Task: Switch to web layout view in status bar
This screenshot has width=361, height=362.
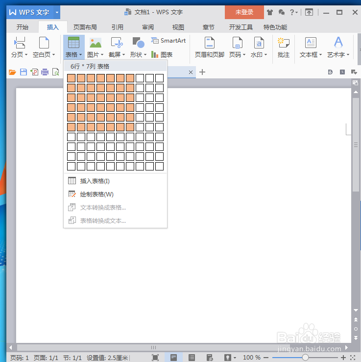Action: (210, 358)
